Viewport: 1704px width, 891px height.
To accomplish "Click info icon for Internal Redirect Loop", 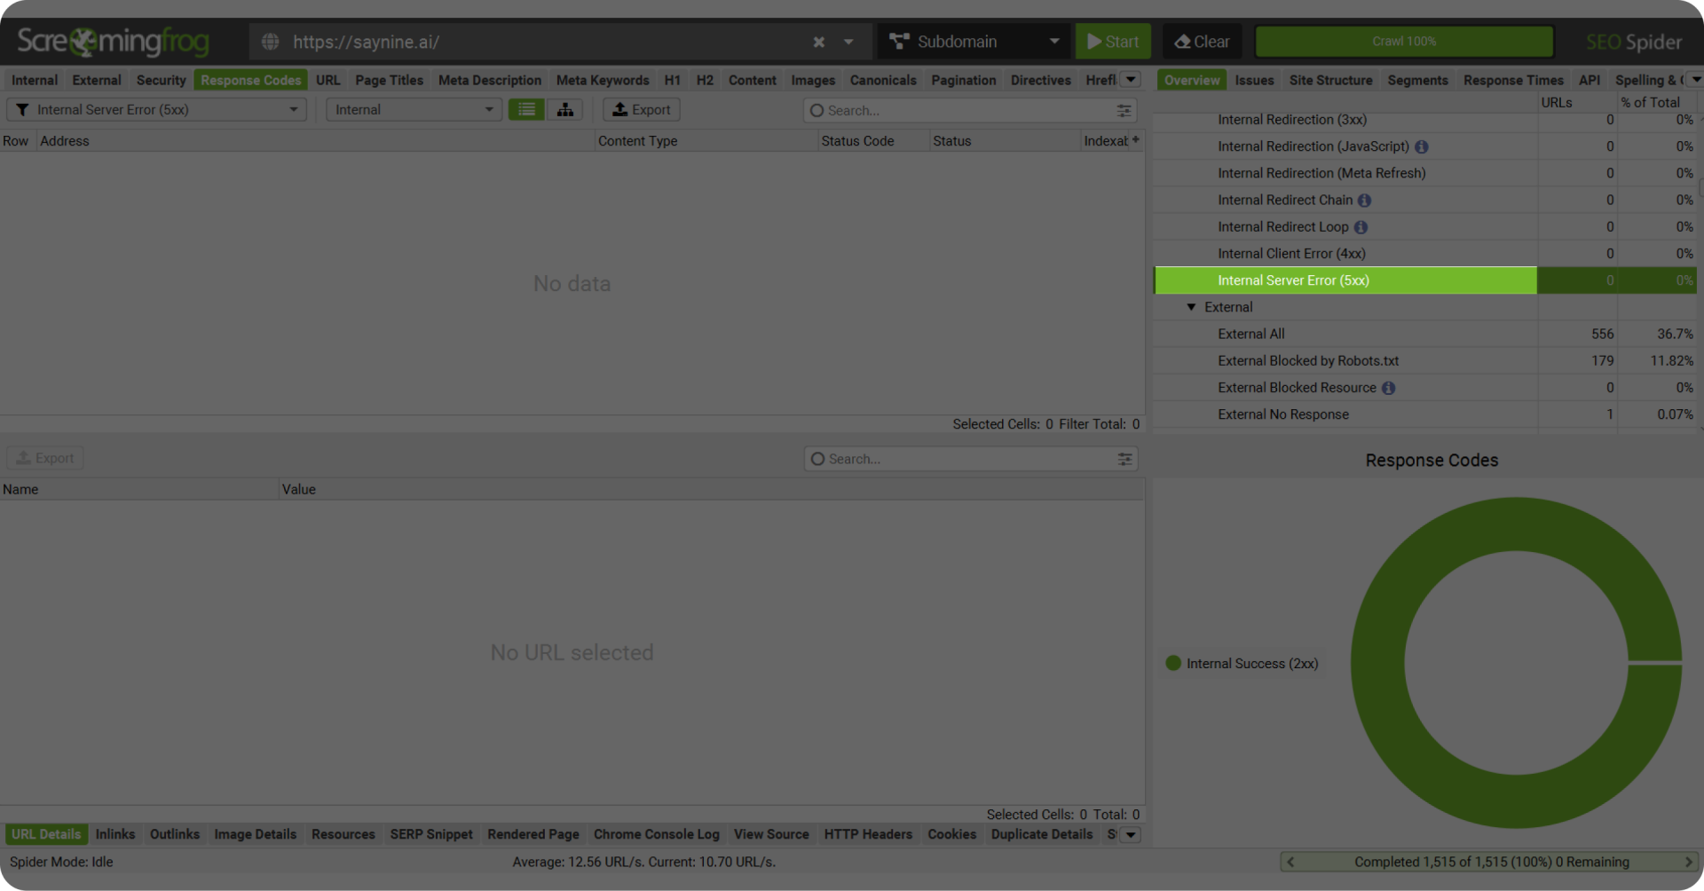I will (x=1361, y=227).
